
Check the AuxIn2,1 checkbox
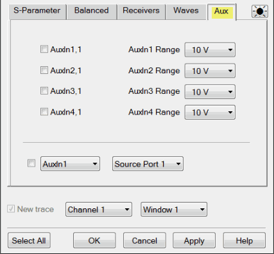pyautogui.click(x=44, y=70)
